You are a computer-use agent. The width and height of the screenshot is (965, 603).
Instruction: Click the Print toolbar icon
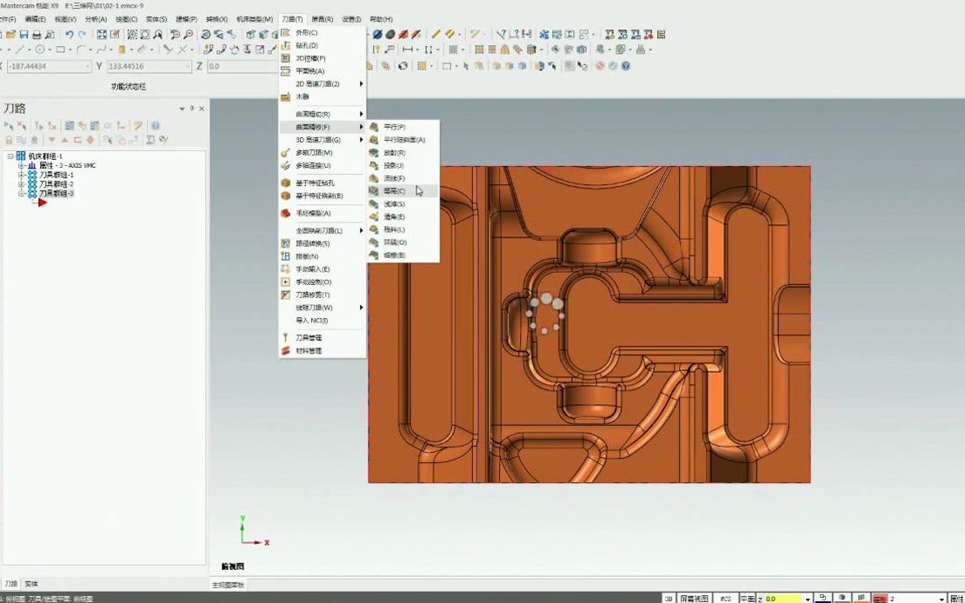pos(37,35)
